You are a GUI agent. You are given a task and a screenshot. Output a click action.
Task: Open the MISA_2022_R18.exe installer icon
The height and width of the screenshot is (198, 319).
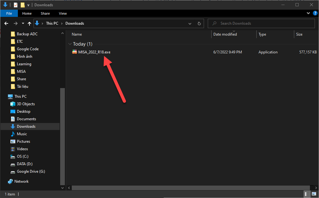pos(75,52)
